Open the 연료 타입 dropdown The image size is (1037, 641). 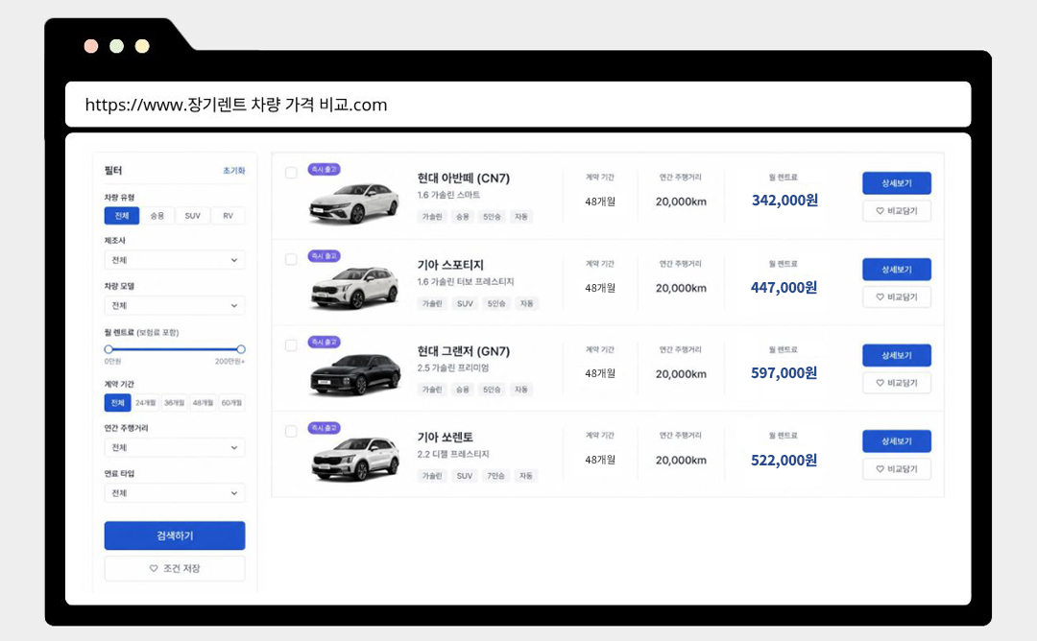click(175, 493)
